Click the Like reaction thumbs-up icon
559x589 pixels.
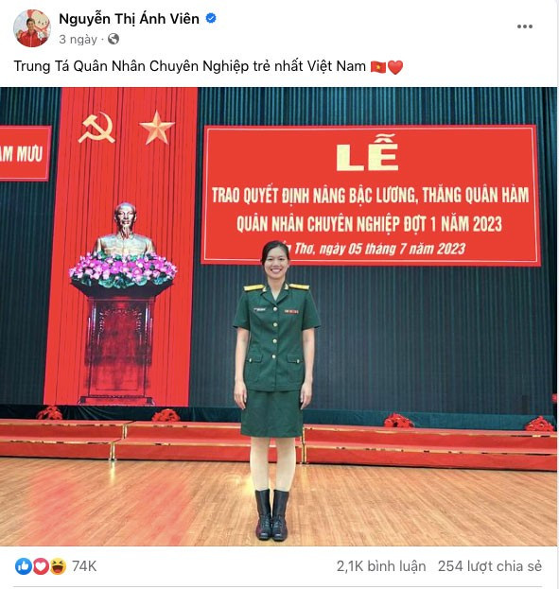24,566
